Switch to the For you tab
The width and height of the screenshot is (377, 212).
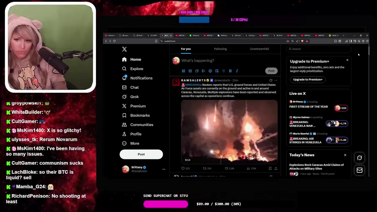click(186, 49)
